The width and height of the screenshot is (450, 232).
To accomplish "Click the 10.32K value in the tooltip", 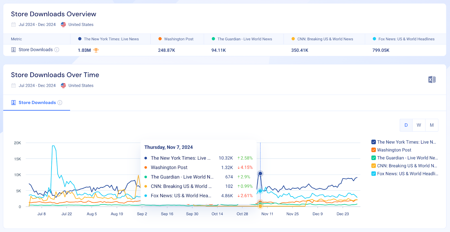I will coord(226,158).
